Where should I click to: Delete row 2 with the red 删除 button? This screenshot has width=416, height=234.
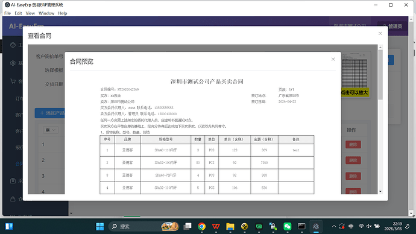tap(353, 160)
